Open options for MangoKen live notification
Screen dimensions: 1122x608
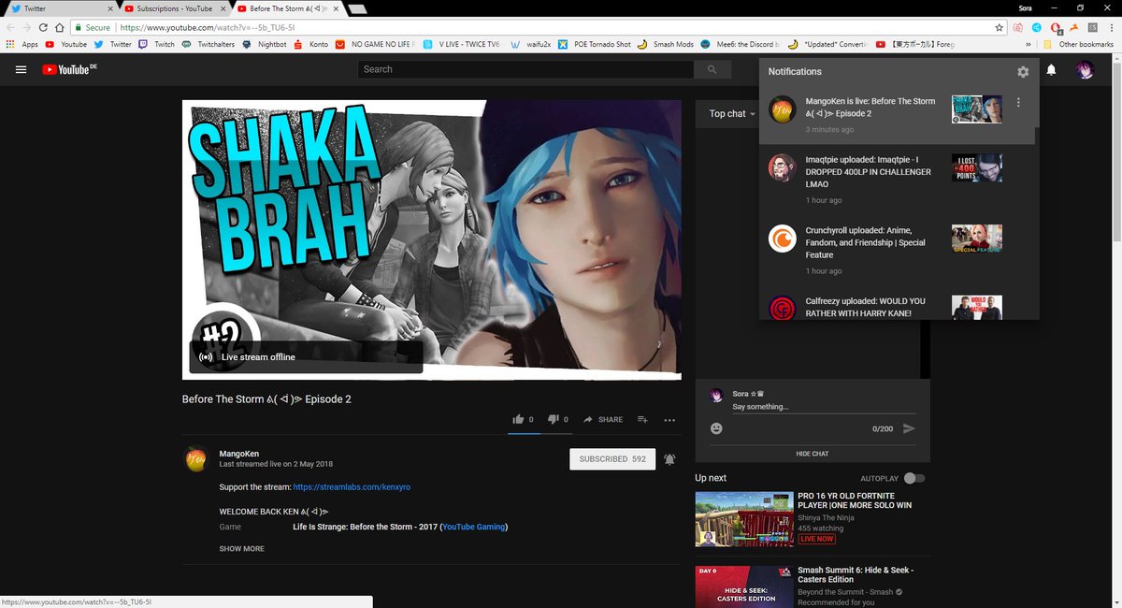click(x=1019, y=102)
